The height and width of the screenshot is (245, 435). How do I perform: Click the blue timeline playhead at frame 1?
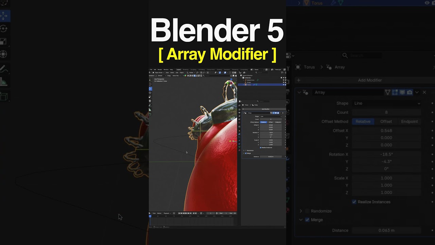150,216
